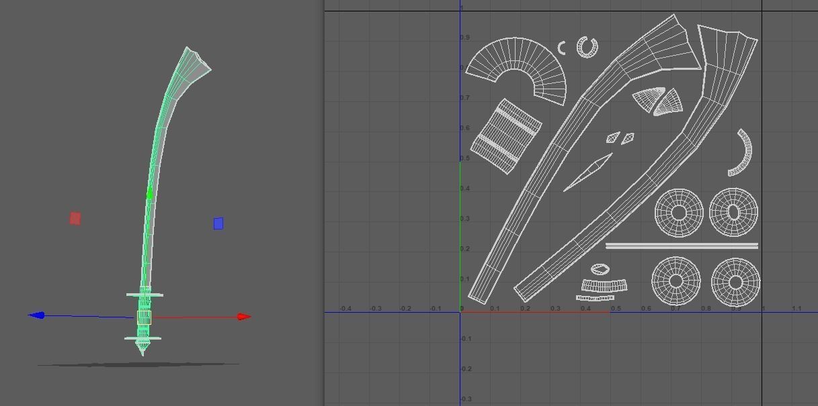Select the right of the two small wedge shells
This screenshot has width=818, height=406.
coord(669,101)
